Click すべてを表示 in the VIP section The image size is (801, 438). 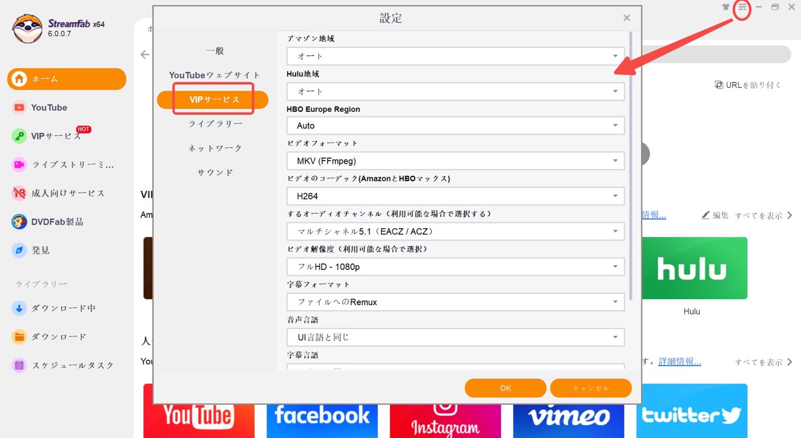763,215
